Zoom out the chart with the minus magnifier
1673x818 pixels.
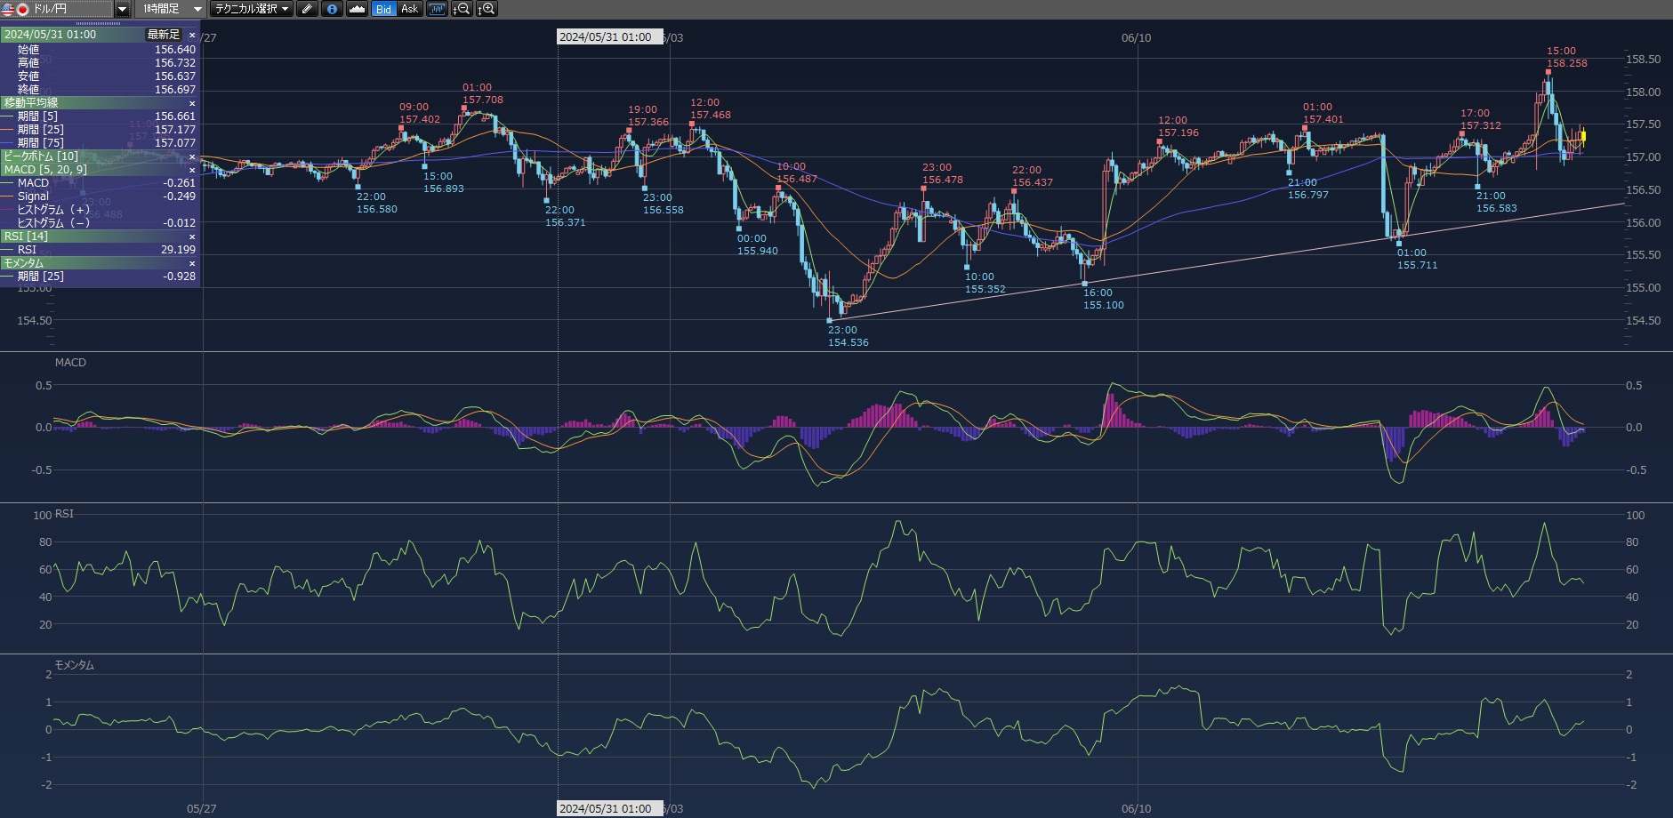[462, 9]
